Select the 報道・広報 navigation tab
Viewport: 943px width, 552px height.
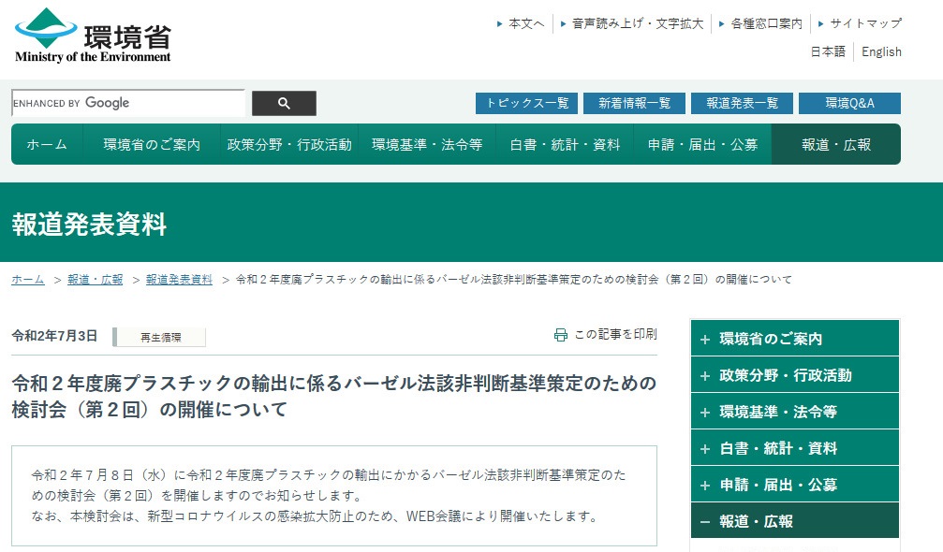(834, 144)
